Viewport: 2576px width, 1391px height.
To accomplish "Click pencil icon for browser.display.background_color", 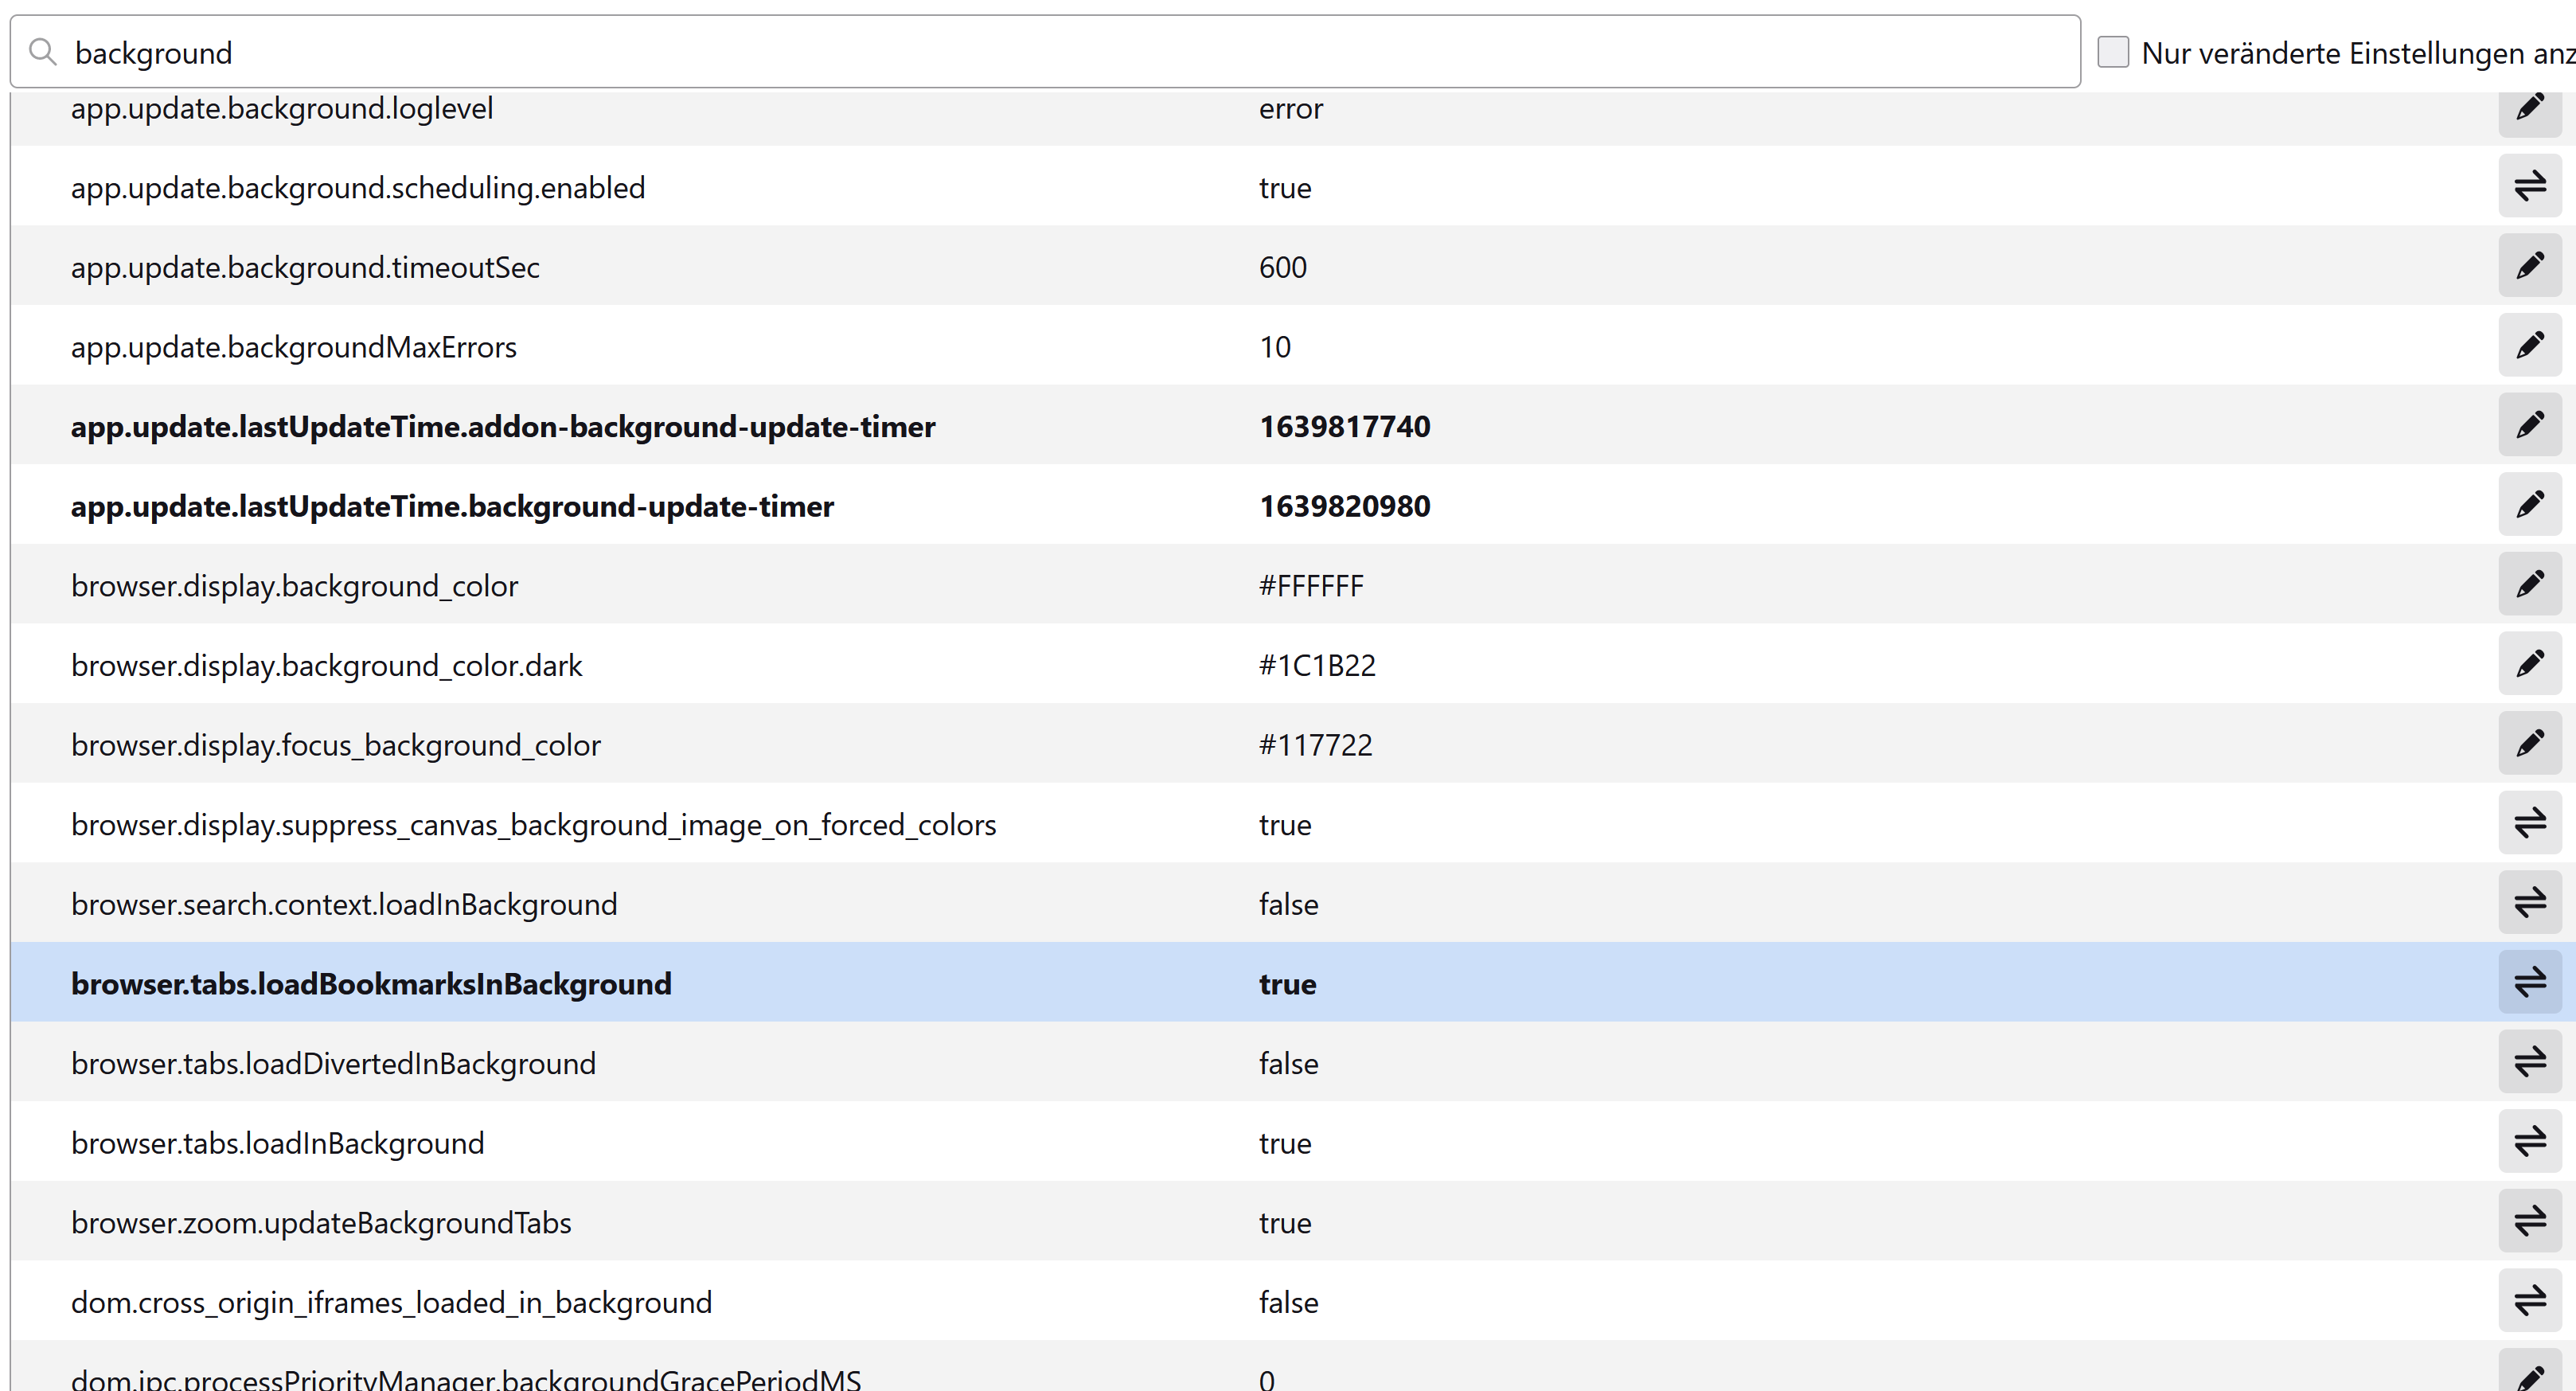I will point(2529,585).
